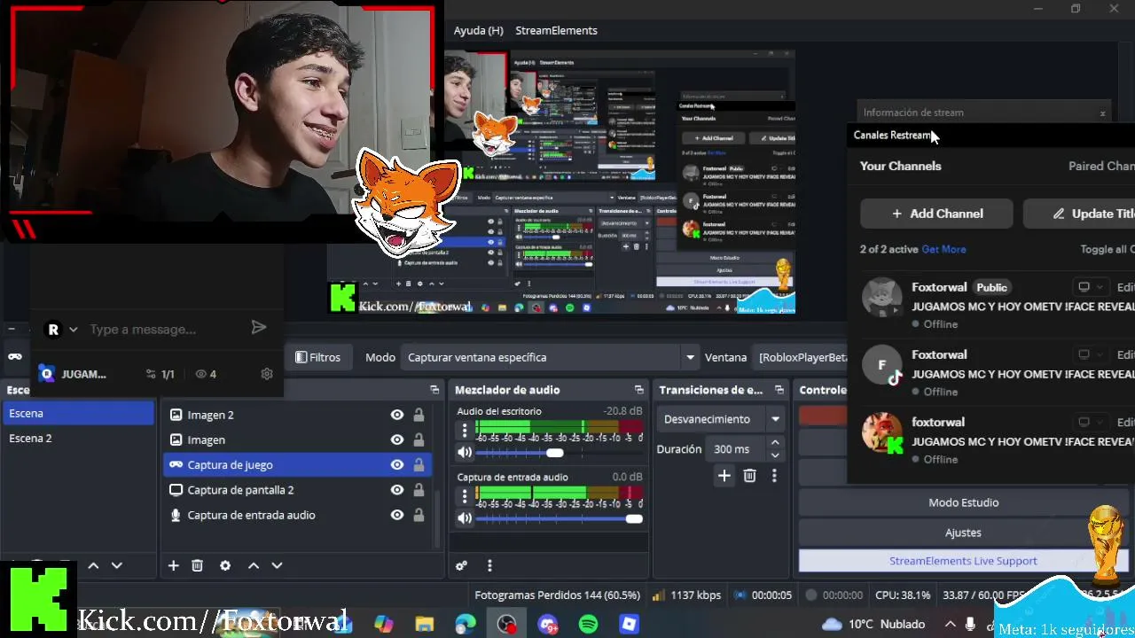The width and height of the screenshot is (1135, 638).
Task: Click Add Channel in Restream panel
Action: 937,214
